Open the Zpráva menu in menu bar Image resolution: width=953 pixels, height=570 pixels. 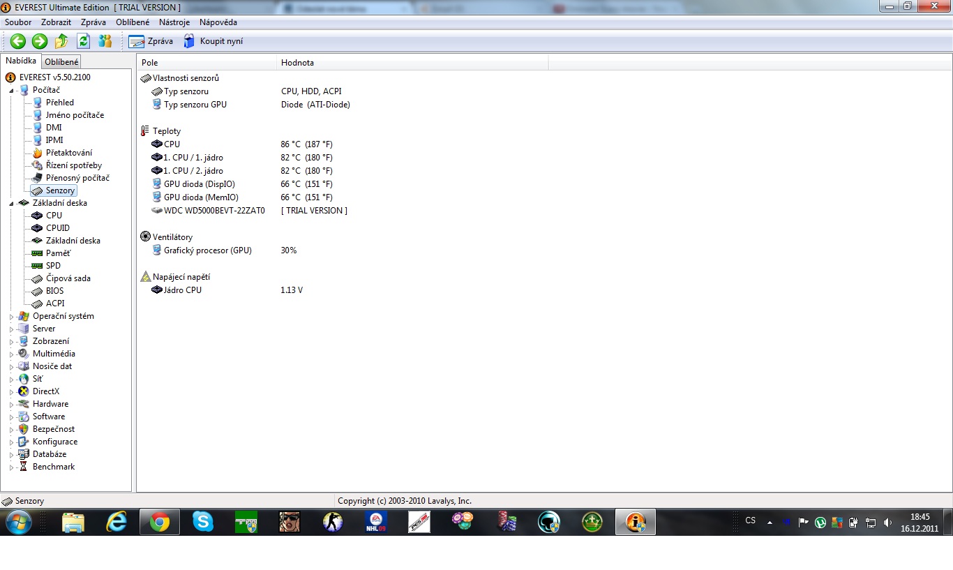pyautogui.click(x=93, y=22)
